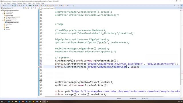183x103 pixels.
Task: Open the Help menu
Action: click(x=43, y=3)
